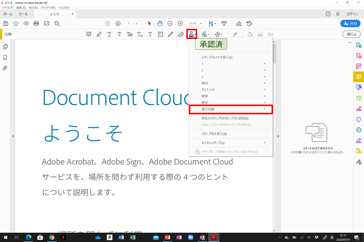The height and width of the screenshot is (242, 364).
Task: Open the find text magnifier tool
Action: (57, 23)
